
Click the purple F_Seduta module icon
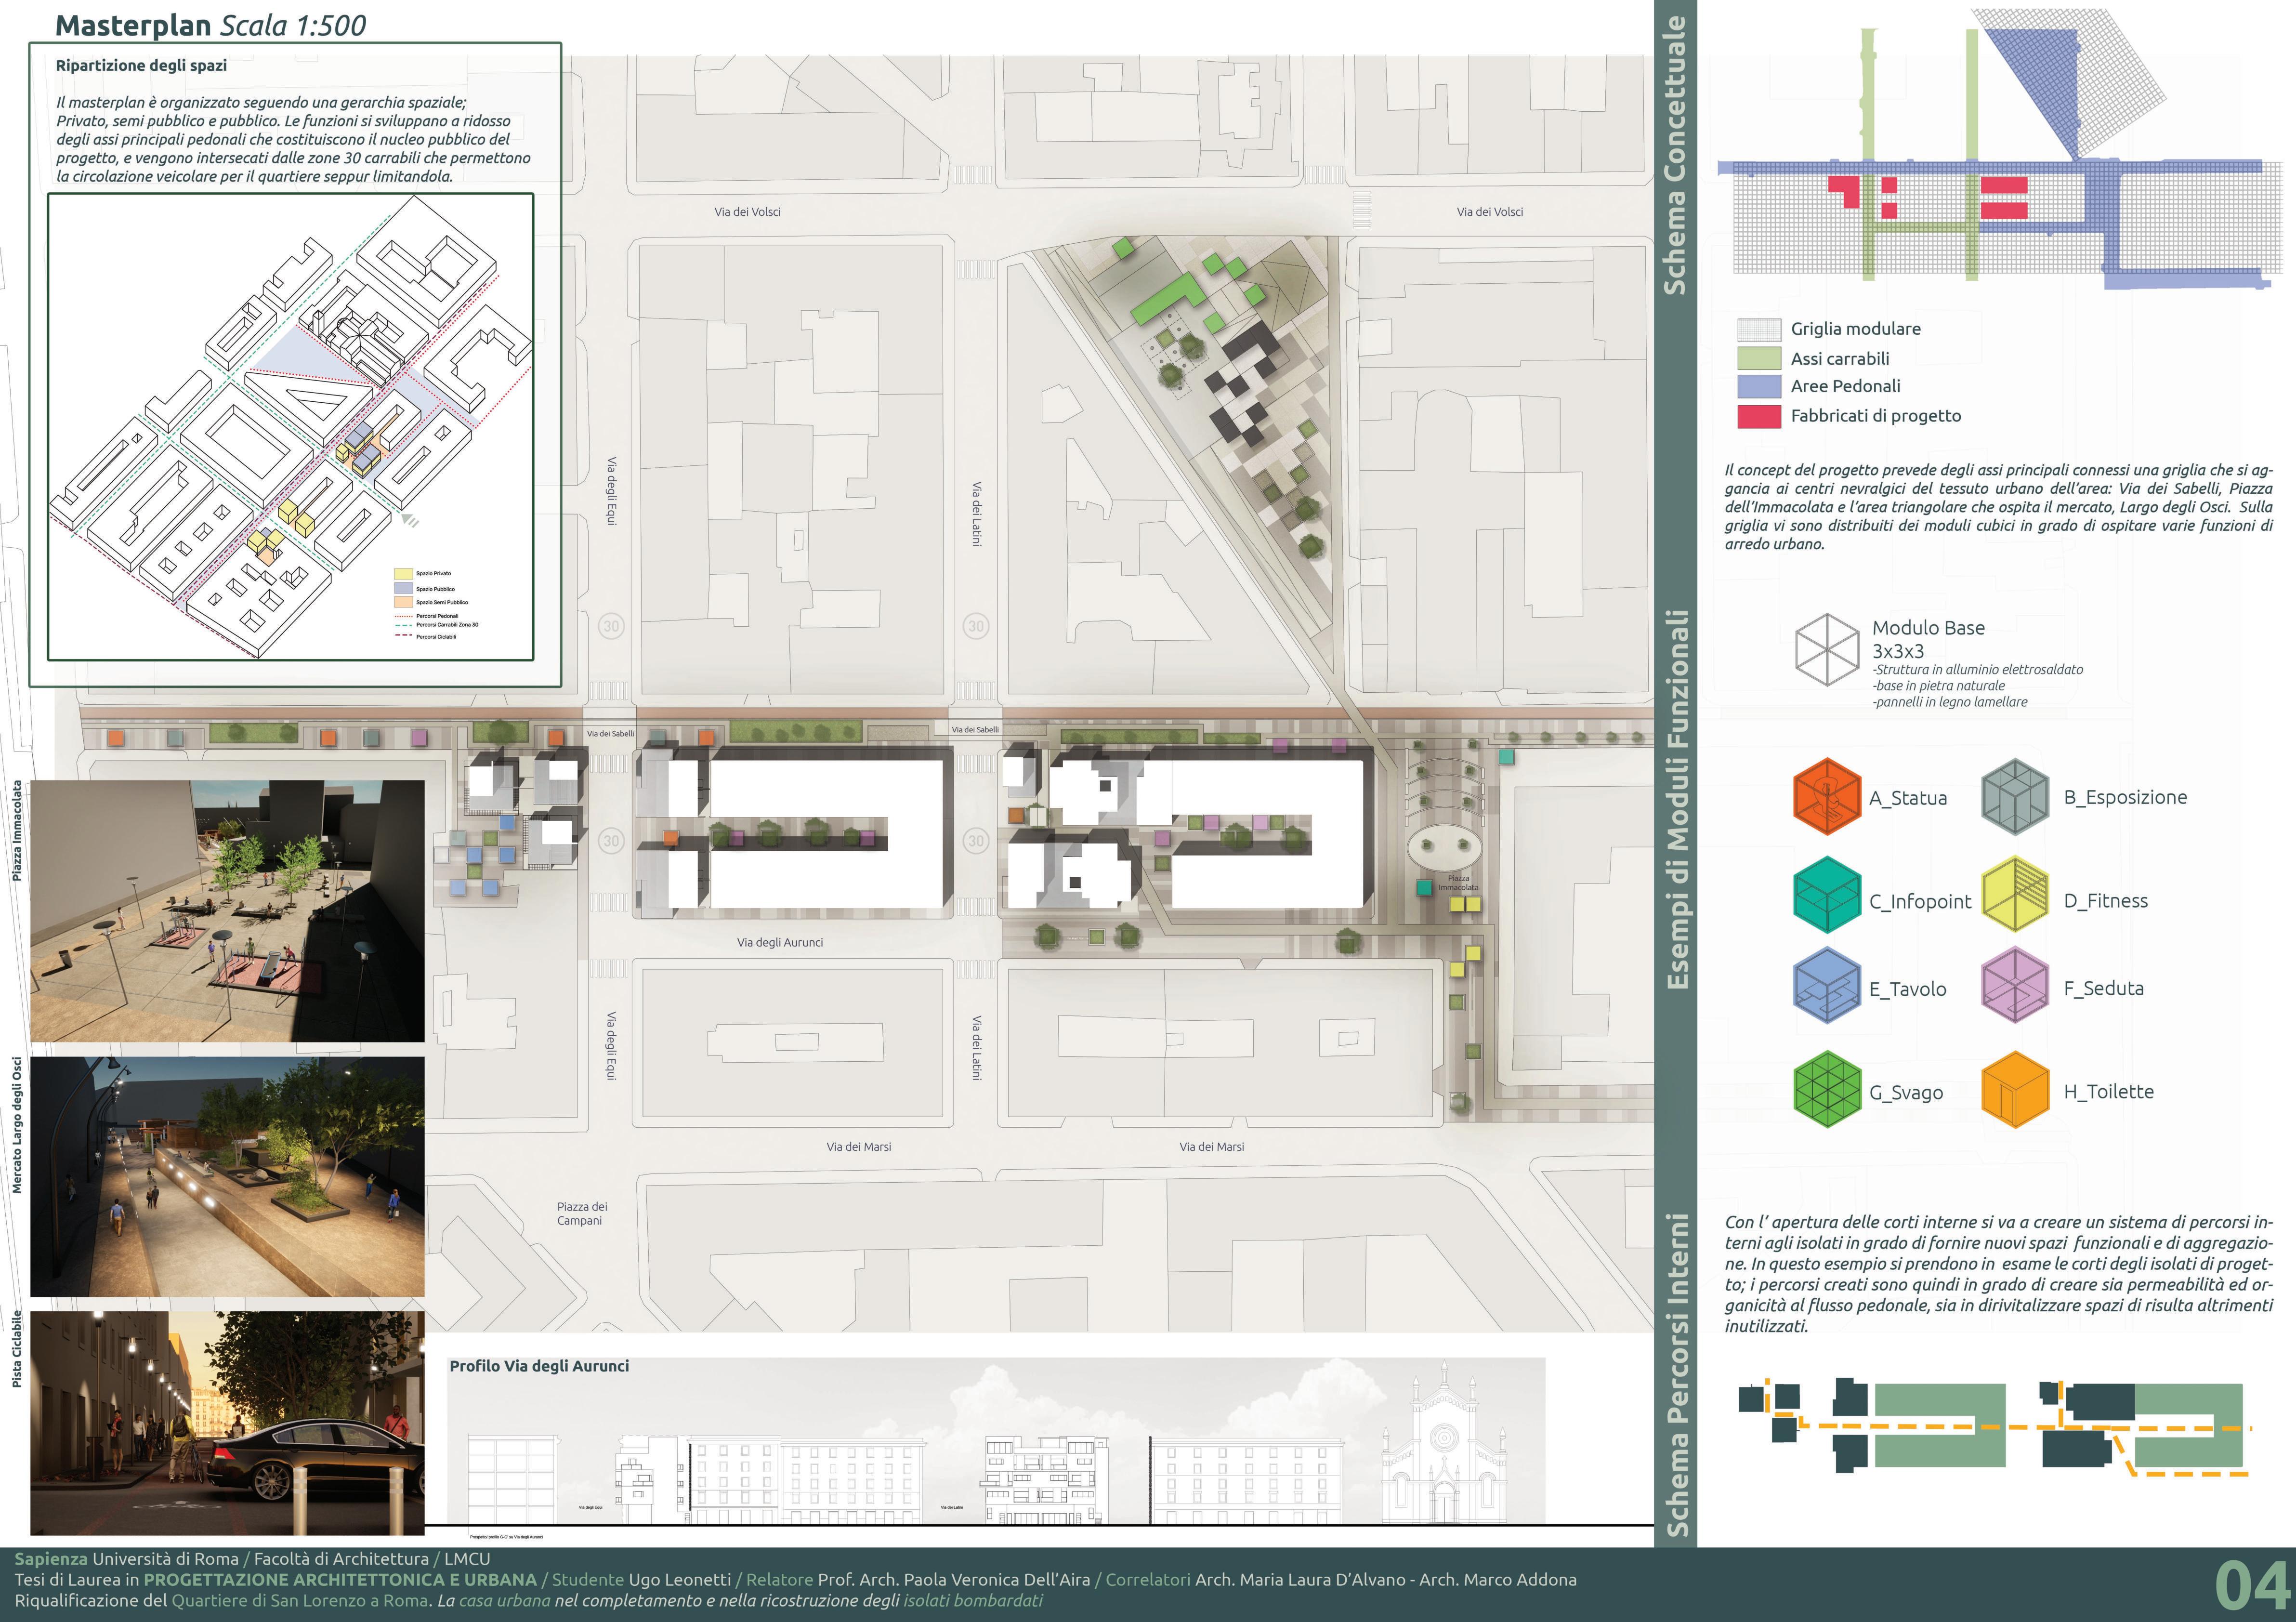[x=2016, y=985]
